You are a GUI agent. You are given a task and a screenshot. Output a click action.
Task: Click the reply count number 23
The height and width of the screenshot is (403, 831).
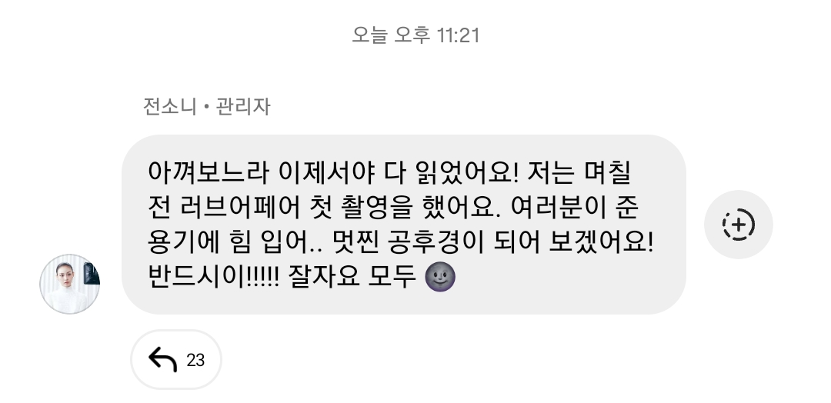click(x=195, y=360)
